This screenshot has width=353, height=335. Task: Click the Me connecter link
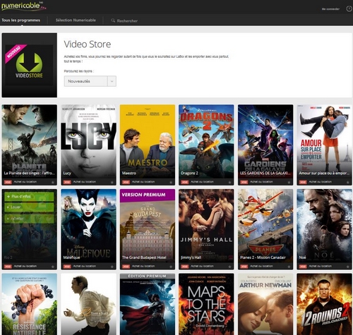click(330, 9)
